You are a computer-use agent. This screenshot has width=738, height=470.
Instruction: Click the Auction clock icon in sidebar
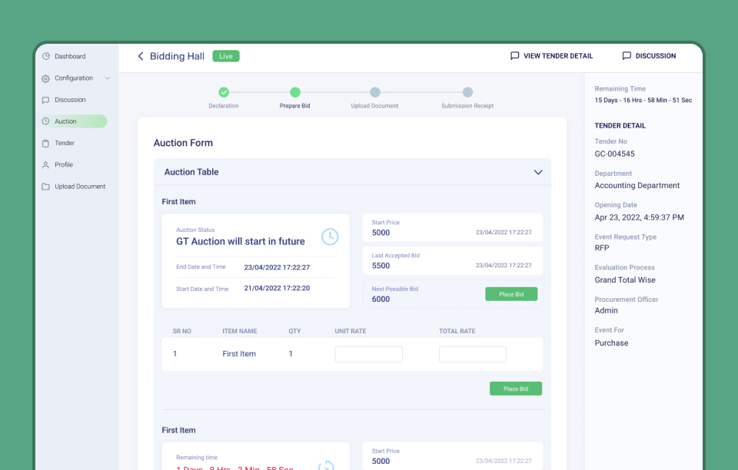coord(45,121)
